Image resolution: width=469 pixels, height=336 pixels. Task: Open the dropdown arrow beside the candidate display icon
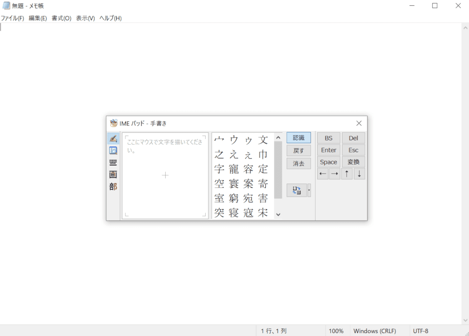pyautogui.click(x=309, y=190)
